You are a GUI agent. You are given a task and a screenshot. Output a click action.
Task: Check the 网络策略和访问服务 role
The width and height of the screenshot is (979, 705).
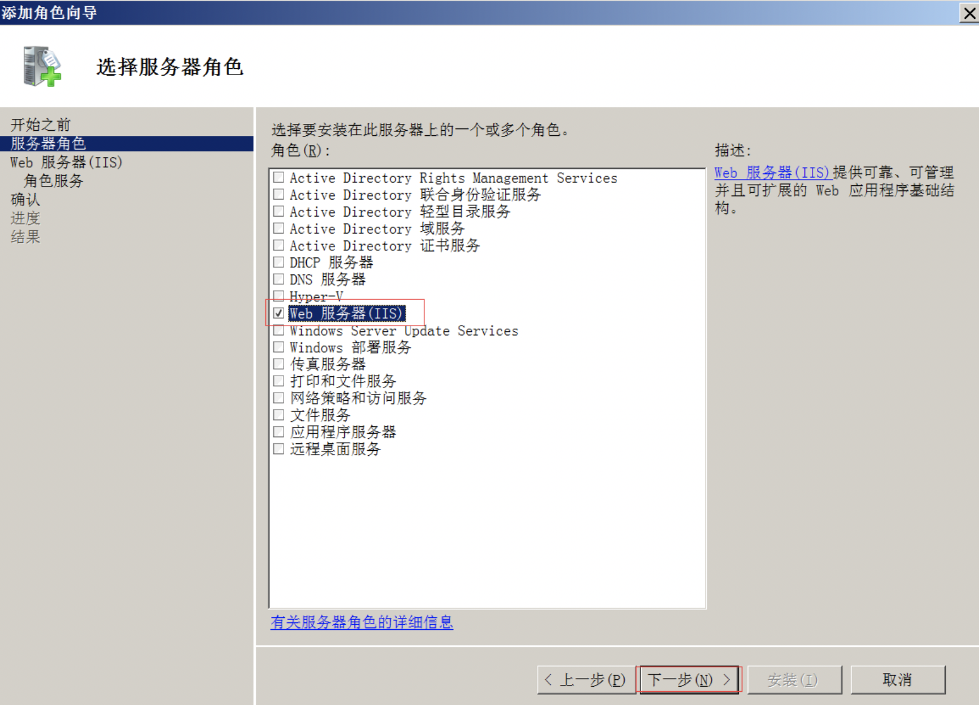tap(279, 398)
